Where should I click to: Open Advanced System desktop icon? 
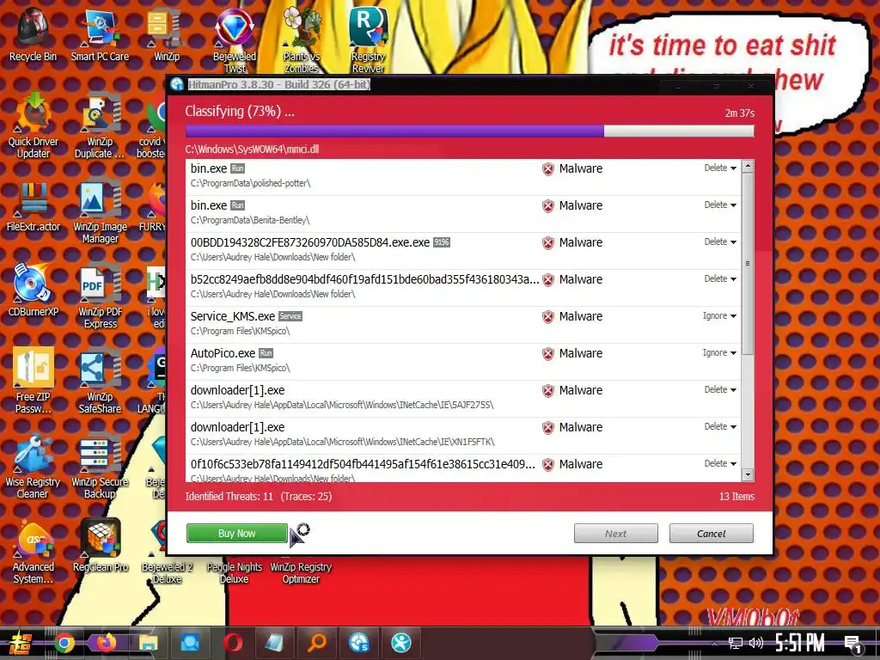pyautogui.click(x=34, y=553)
